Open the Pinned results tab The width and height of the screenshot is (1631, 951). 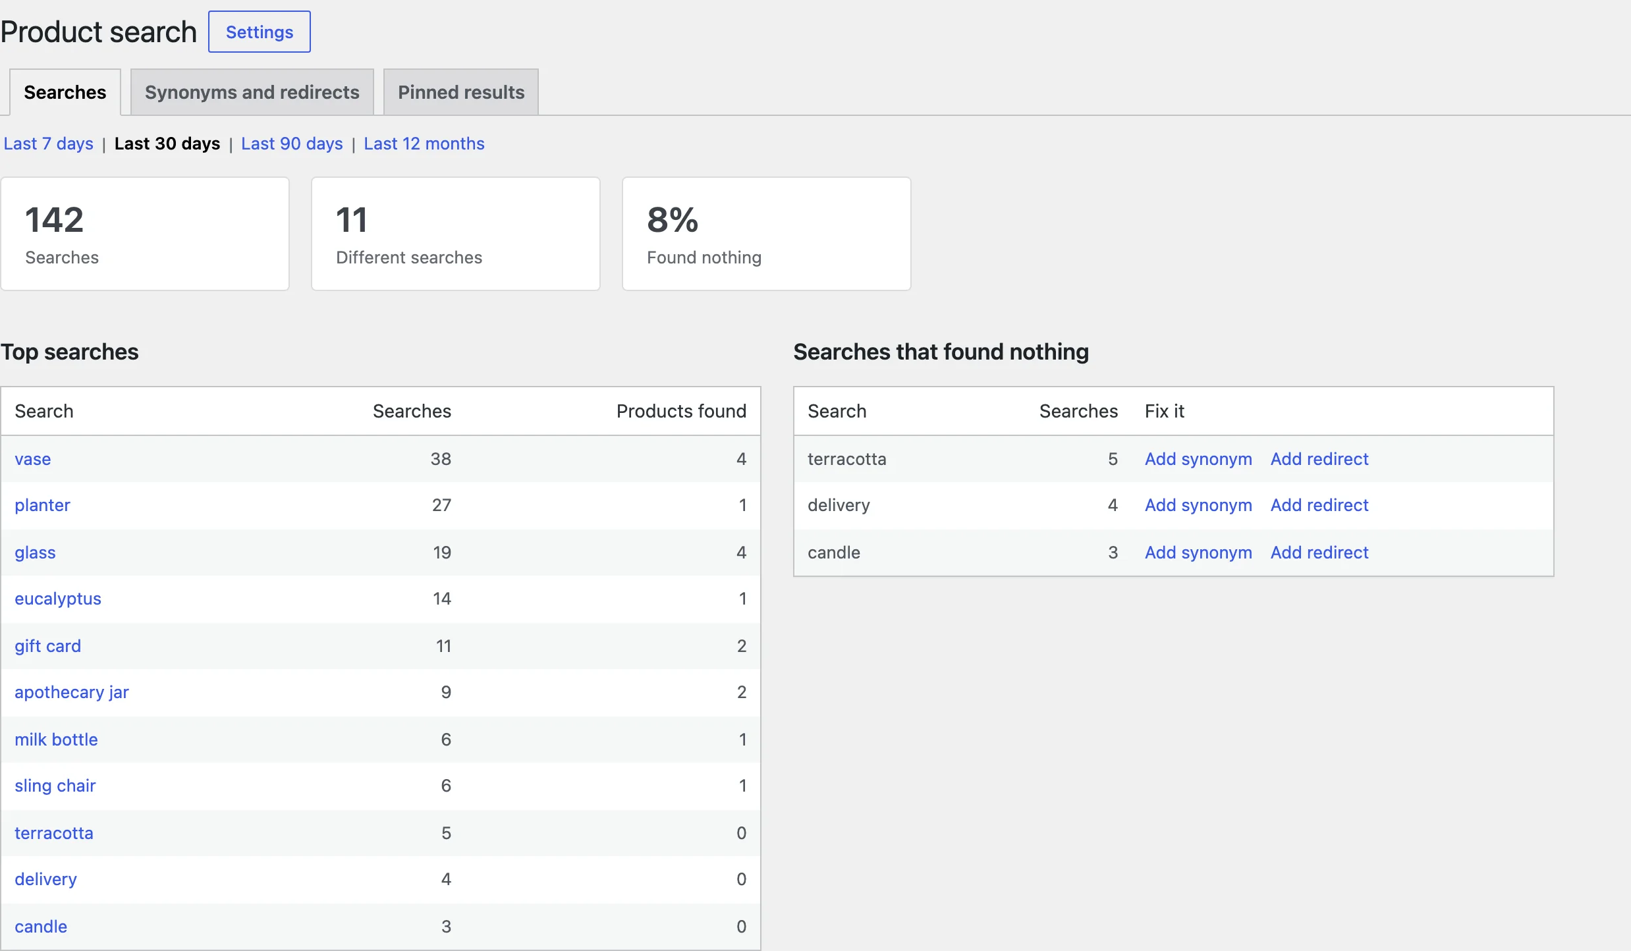pos(461,92)
